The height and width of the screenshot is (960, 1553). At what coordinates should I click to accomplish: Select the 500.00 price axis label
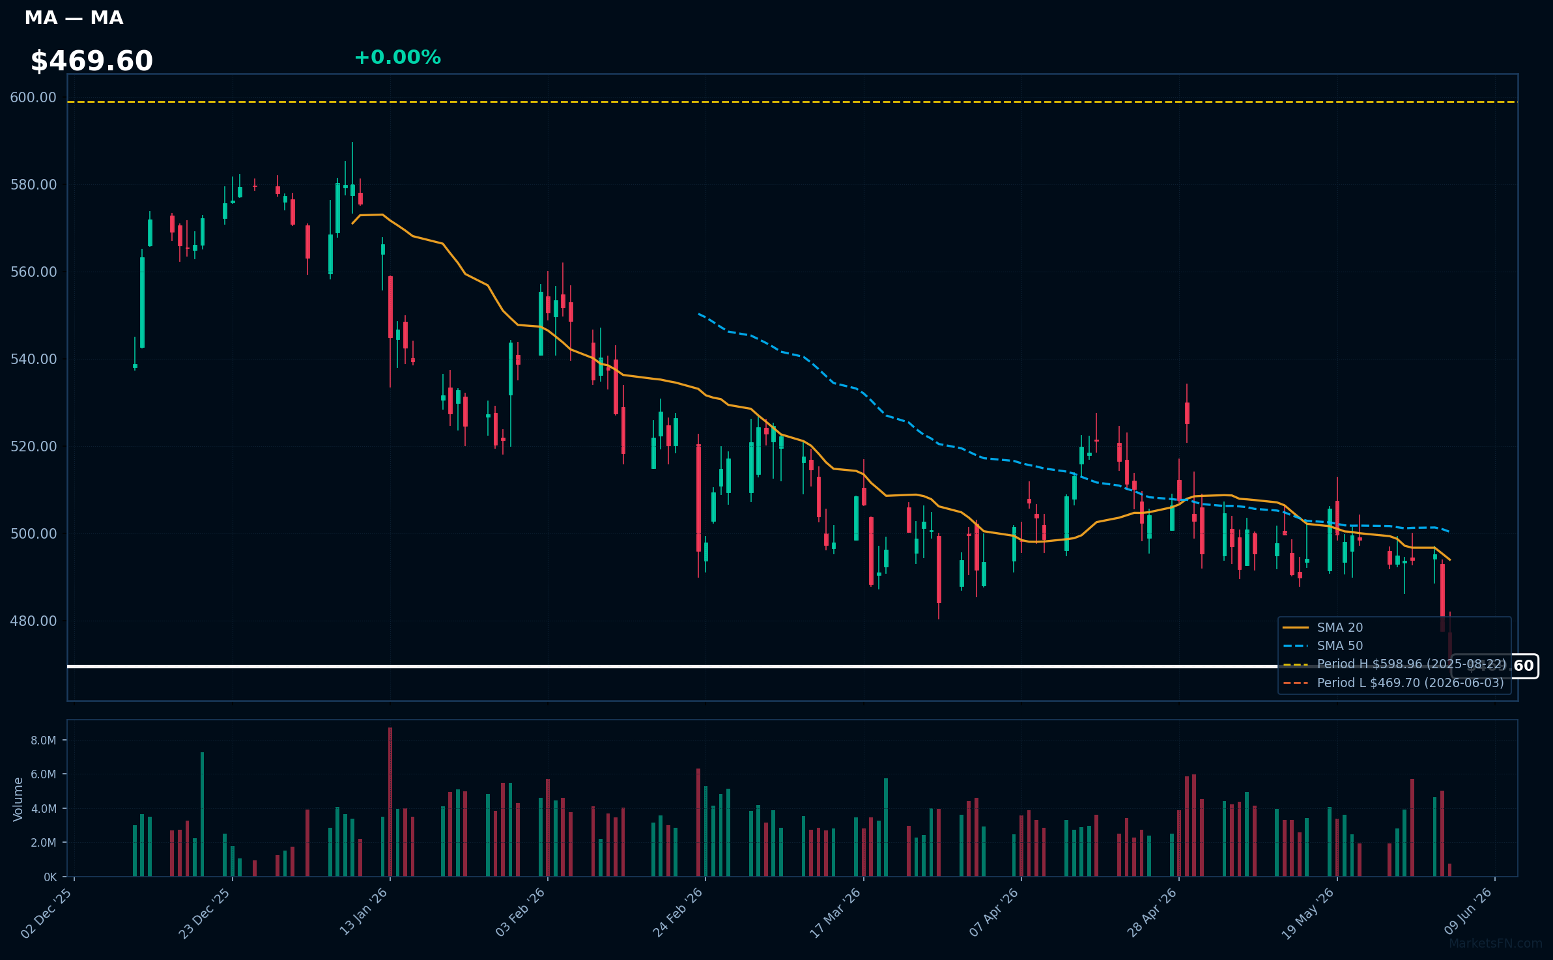33,534
